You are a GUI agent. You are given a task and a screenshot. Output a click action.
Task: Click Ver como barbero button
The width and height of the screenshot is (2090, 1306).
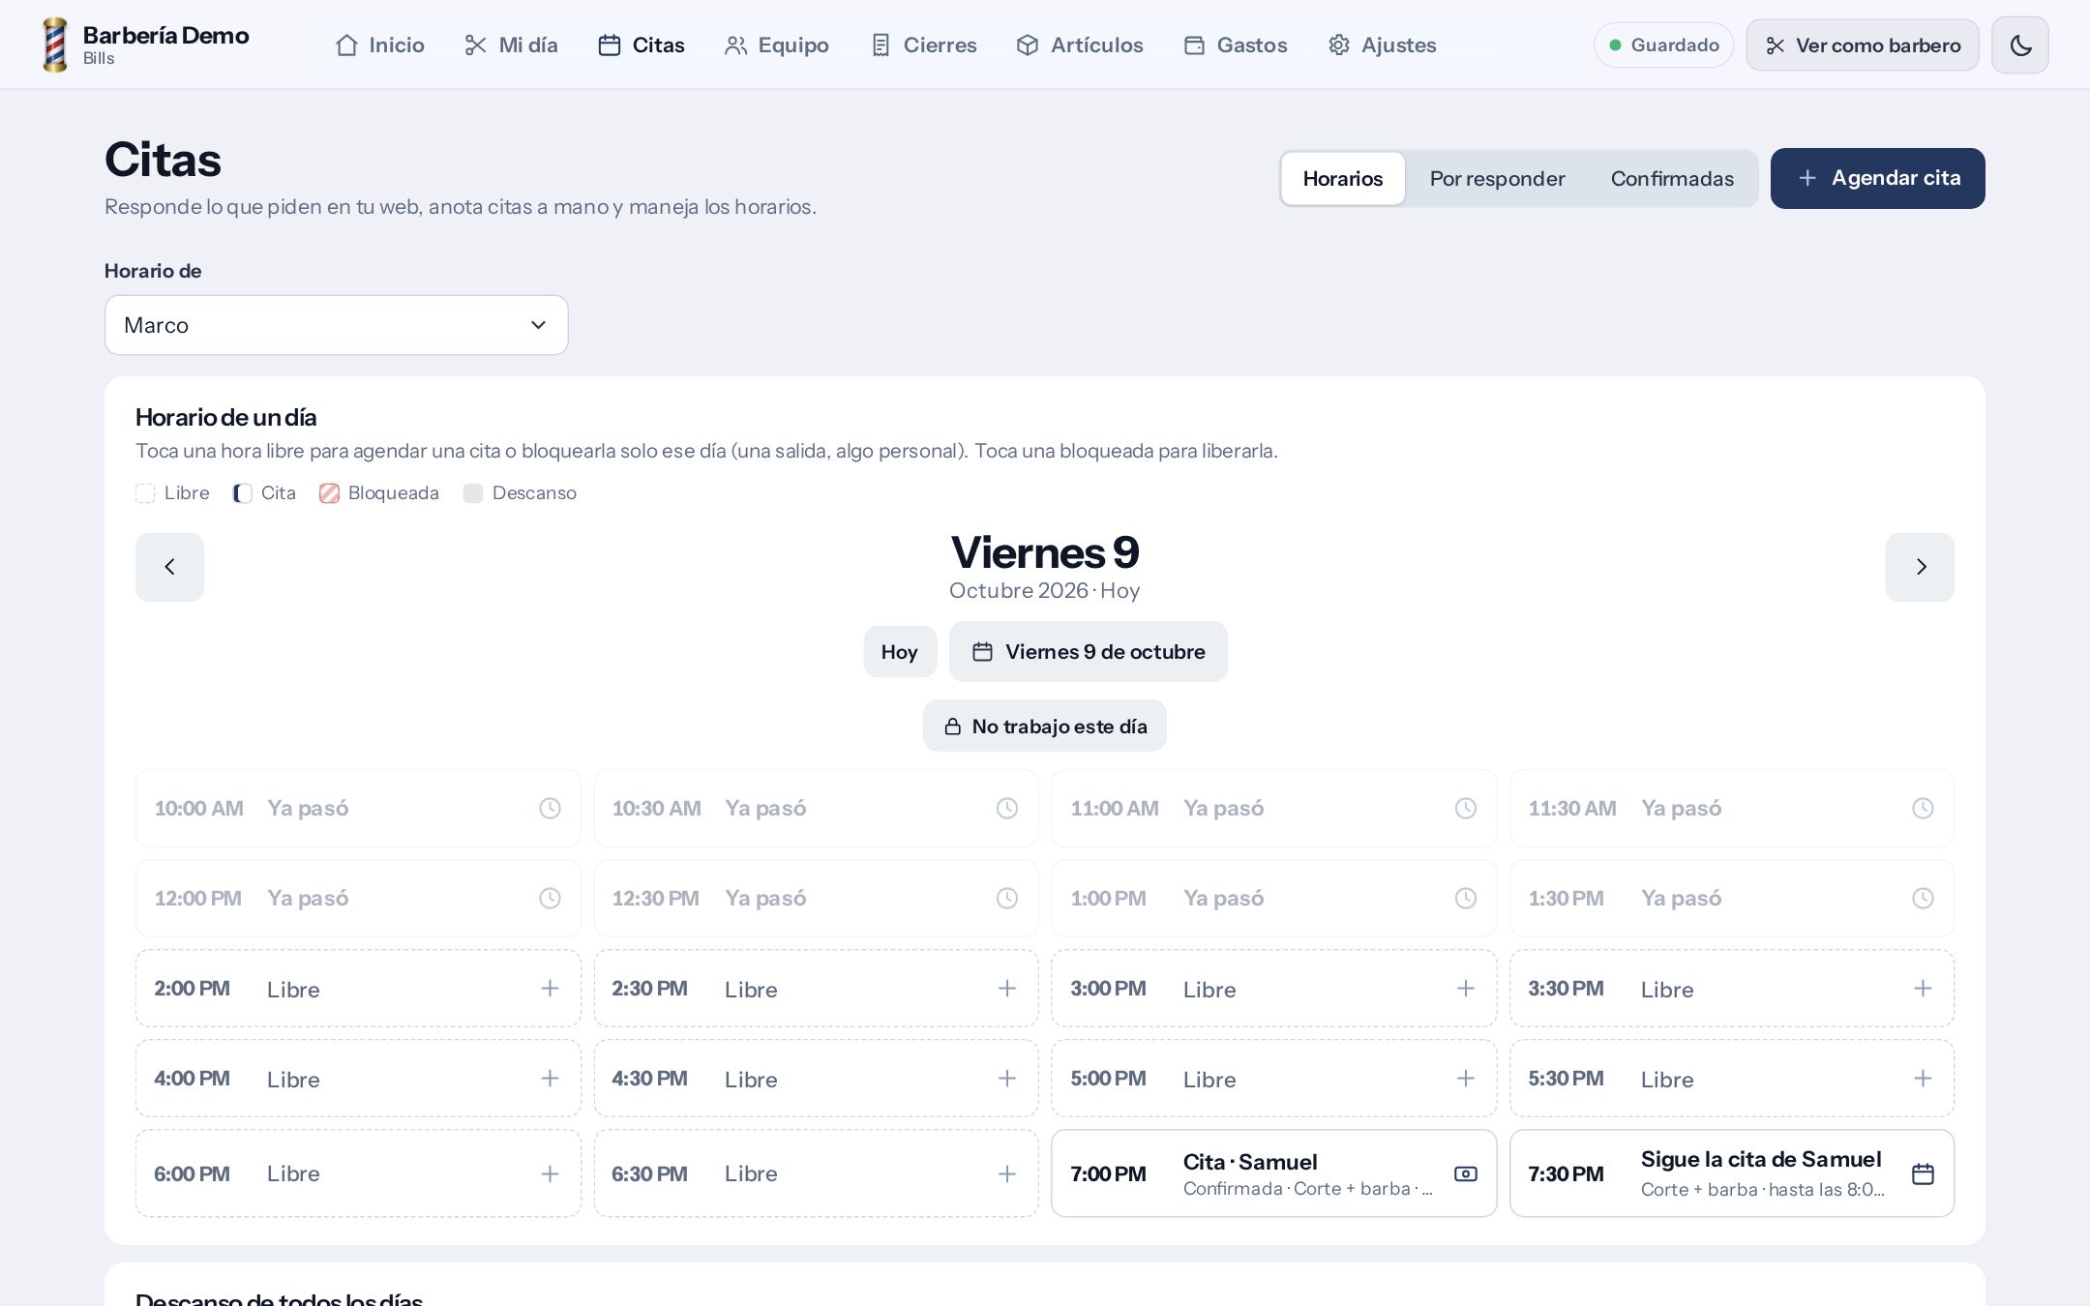pos(1862,45)
